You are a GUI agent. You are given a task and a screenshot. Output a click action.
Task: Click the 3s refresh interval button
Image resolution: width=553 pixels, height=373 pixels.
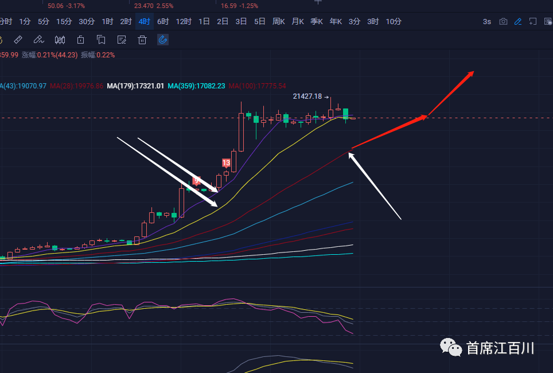coord(486,22)
